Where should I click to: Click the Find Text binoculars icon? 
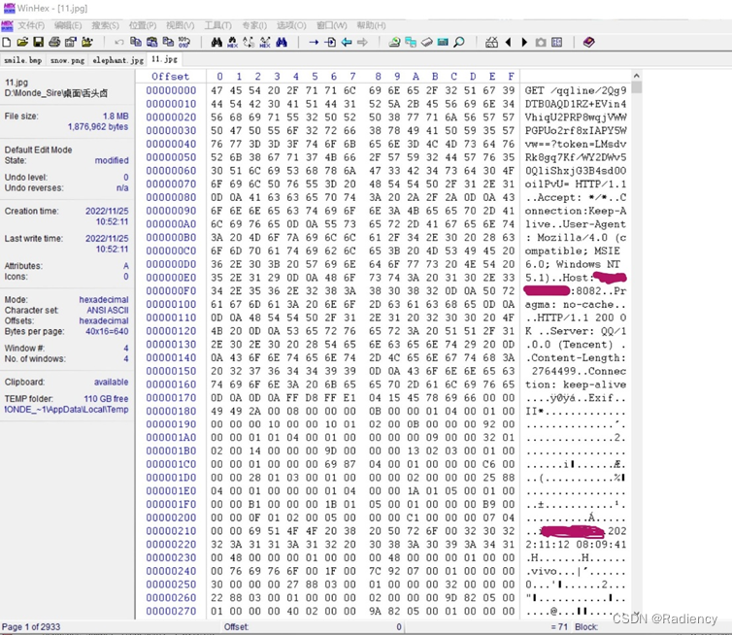click(x=216, y=43)
